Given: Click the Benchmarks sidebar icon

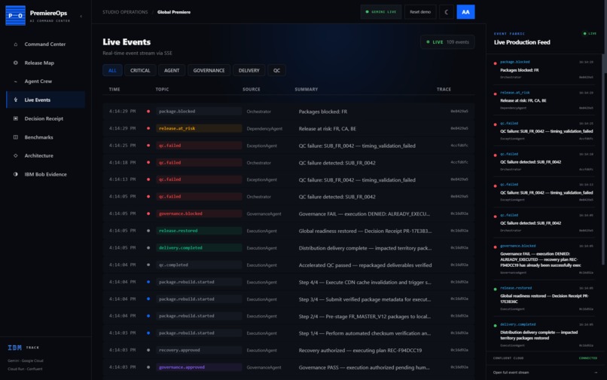Looking at the screenshot, I should [16, 137].
